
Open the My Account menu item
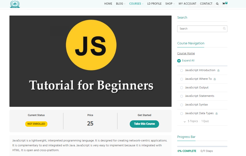pos(187,4)
